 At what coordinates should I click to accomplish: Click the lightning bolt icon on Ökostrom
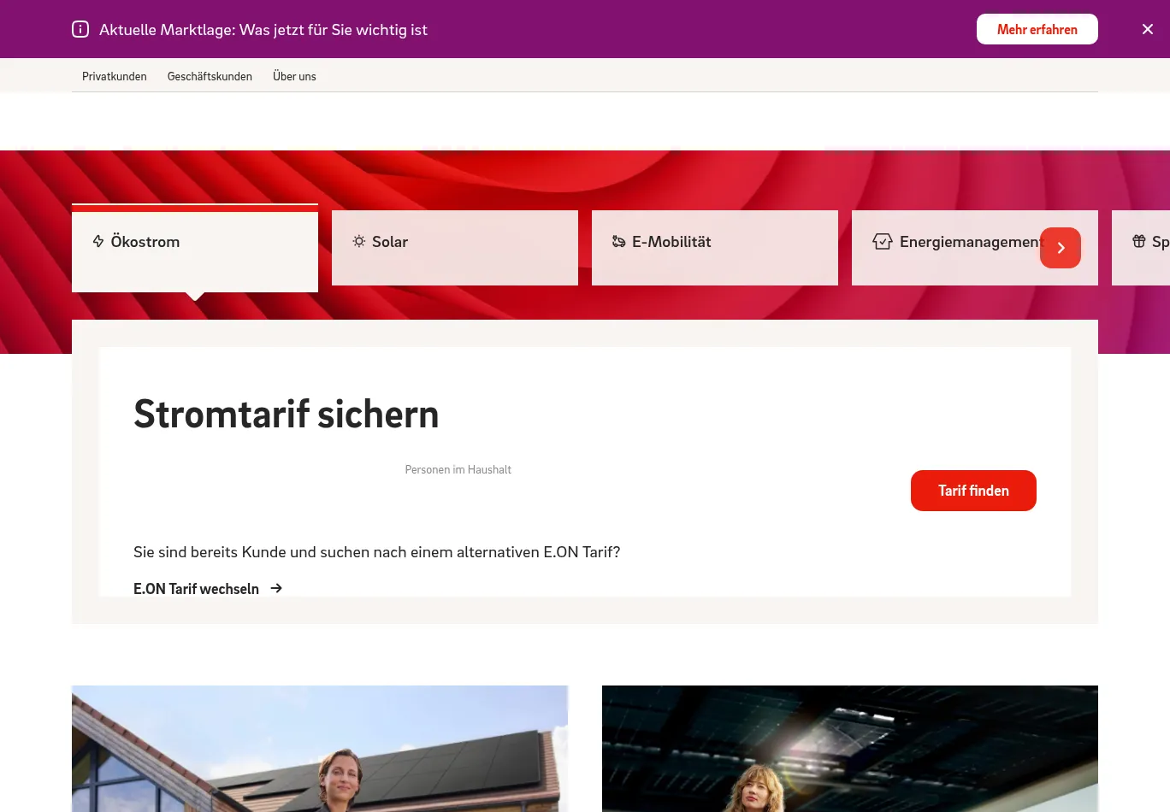click(98, 242)
